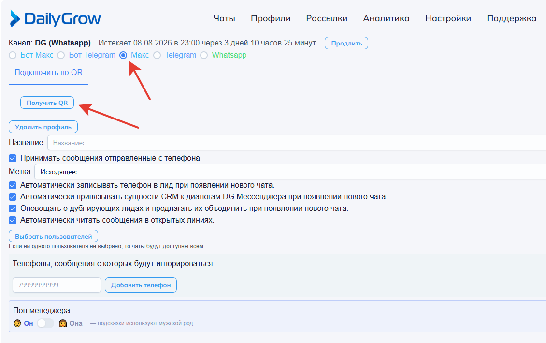Focus the ignored phone number field

coord(57,285)
